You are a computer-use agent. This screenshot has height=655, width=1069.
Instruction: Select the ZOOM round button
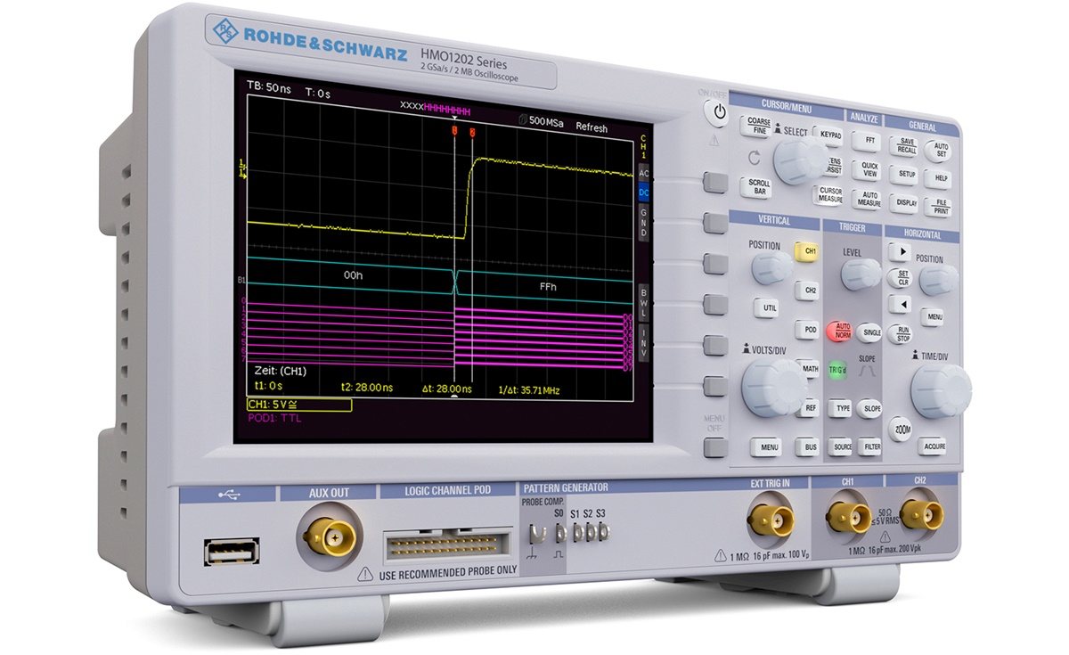pyautogui.click(x=901, y=429)
